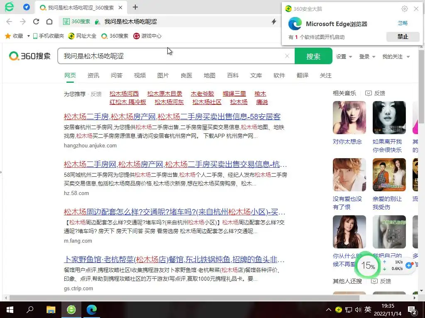Close the 360安全大脑 popup
Viewport: 425px width, 318px height.
[x=416, y=9]
